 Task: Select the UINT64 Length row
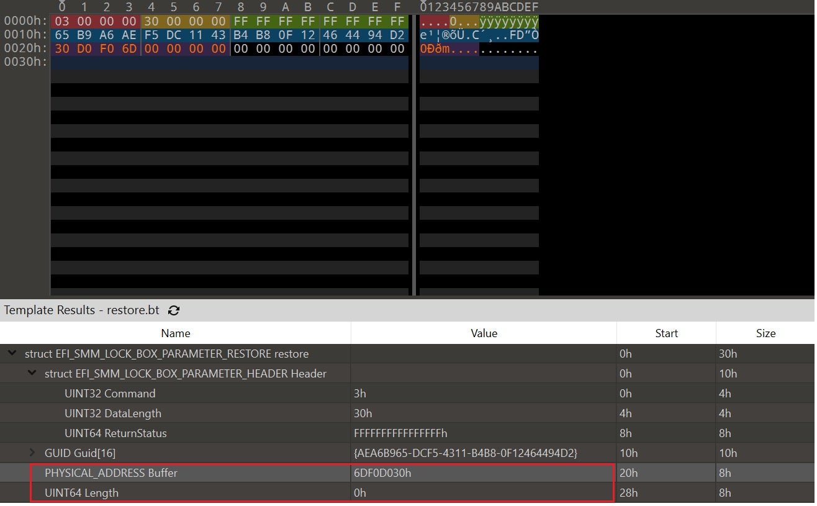pos(81,493)
